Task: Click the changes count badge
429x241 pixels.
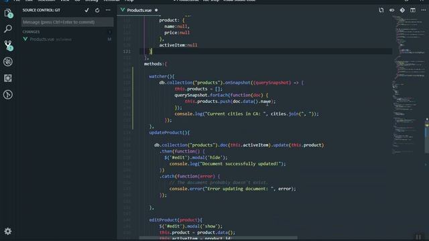Action: [x=110, y=31]
